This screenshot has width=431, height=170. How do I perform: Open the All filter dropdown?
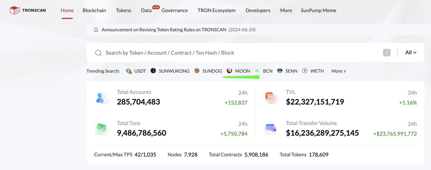411,52
